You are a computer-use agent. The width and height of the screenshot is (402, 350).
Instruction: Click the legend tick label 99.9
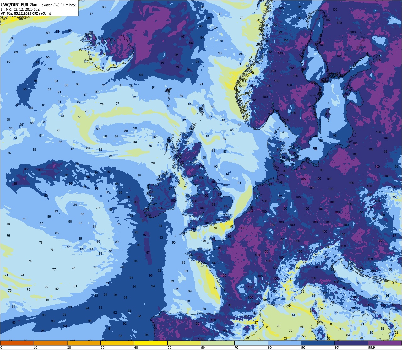[372, 347]
